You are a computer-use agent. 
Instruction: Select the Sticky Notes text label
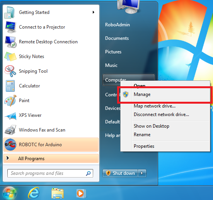(32, 56)
